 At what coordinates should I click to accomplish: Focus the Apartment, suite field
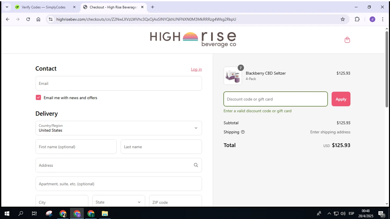click(x=119, y=184)
